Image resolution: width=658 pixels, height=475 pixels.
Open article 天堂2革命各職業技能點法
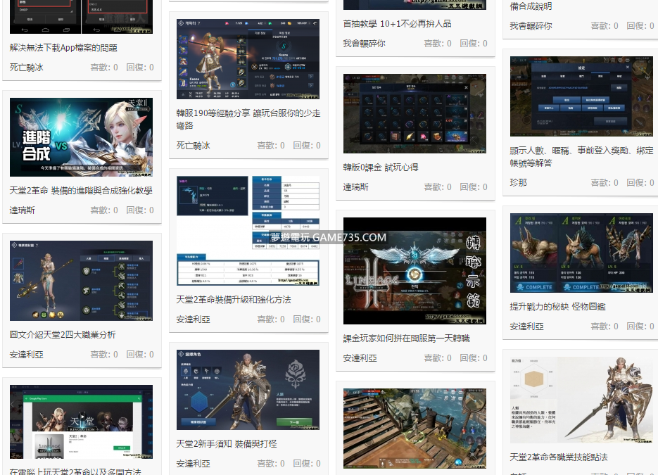(x=559, y=457)
